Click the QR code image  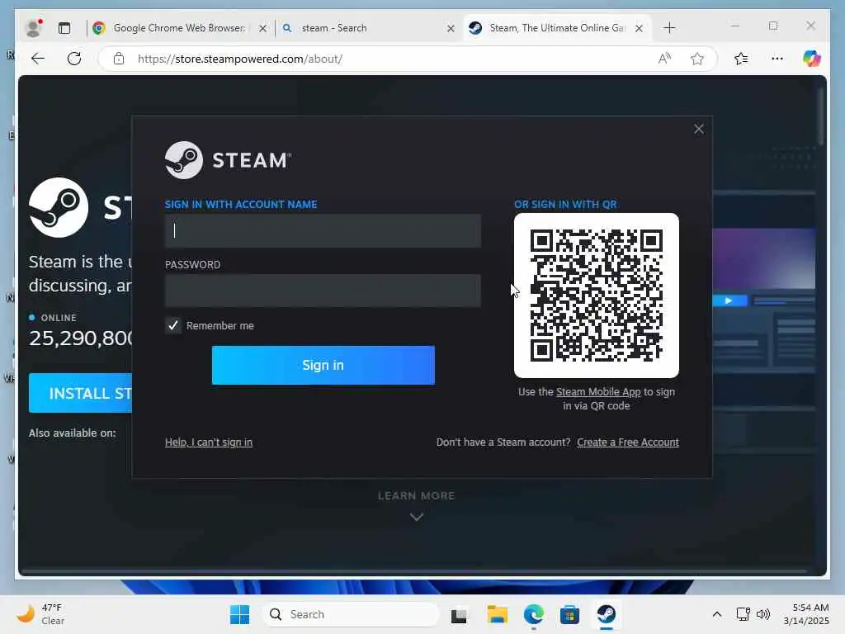(x=596, y=295)
